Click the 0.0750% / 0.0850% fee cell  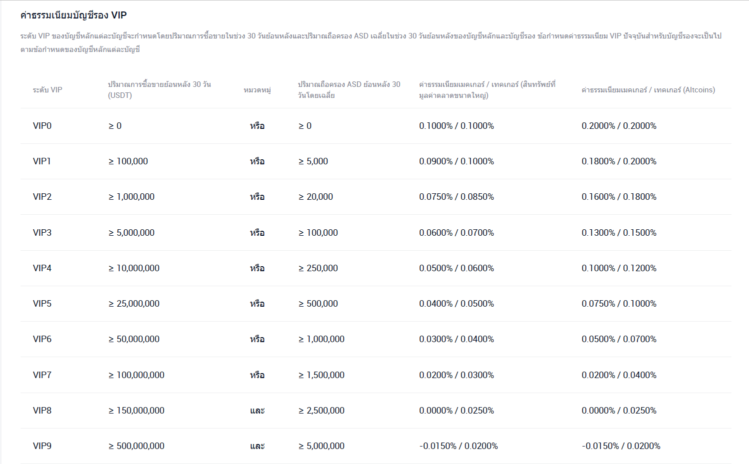[x=456, y=197]
